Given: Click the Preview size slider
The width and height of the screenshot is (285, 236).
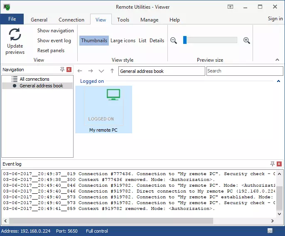Looking at the screenshot, I should point(210,40).
